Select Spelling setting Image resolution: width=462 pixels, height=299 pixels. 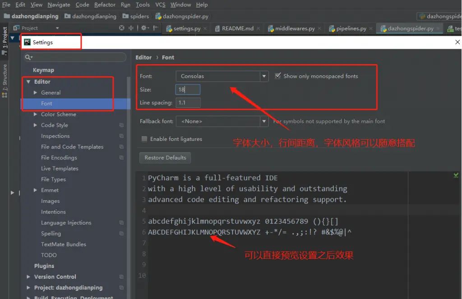point(51,234)
